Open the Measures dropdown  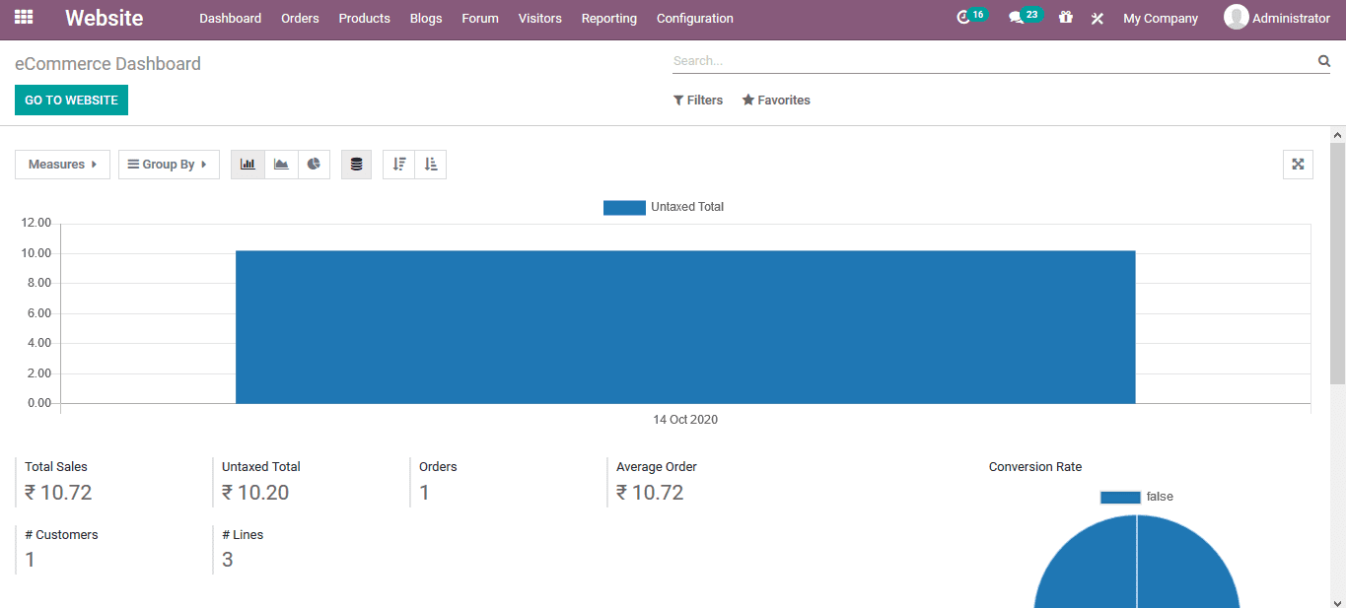(61, 164)
